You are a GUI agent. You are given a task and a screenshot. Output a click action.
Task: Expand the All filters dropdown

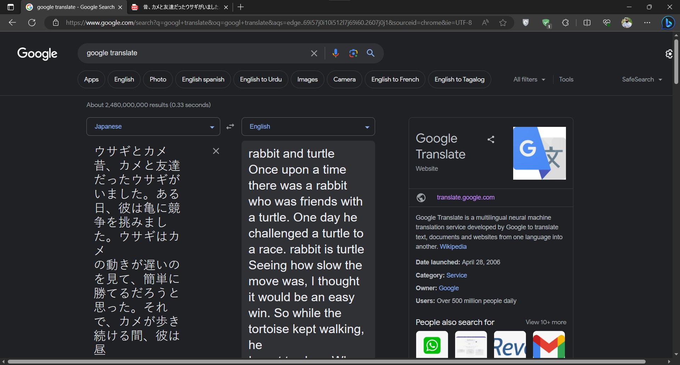pyautogui.click(x=528, y=79)
